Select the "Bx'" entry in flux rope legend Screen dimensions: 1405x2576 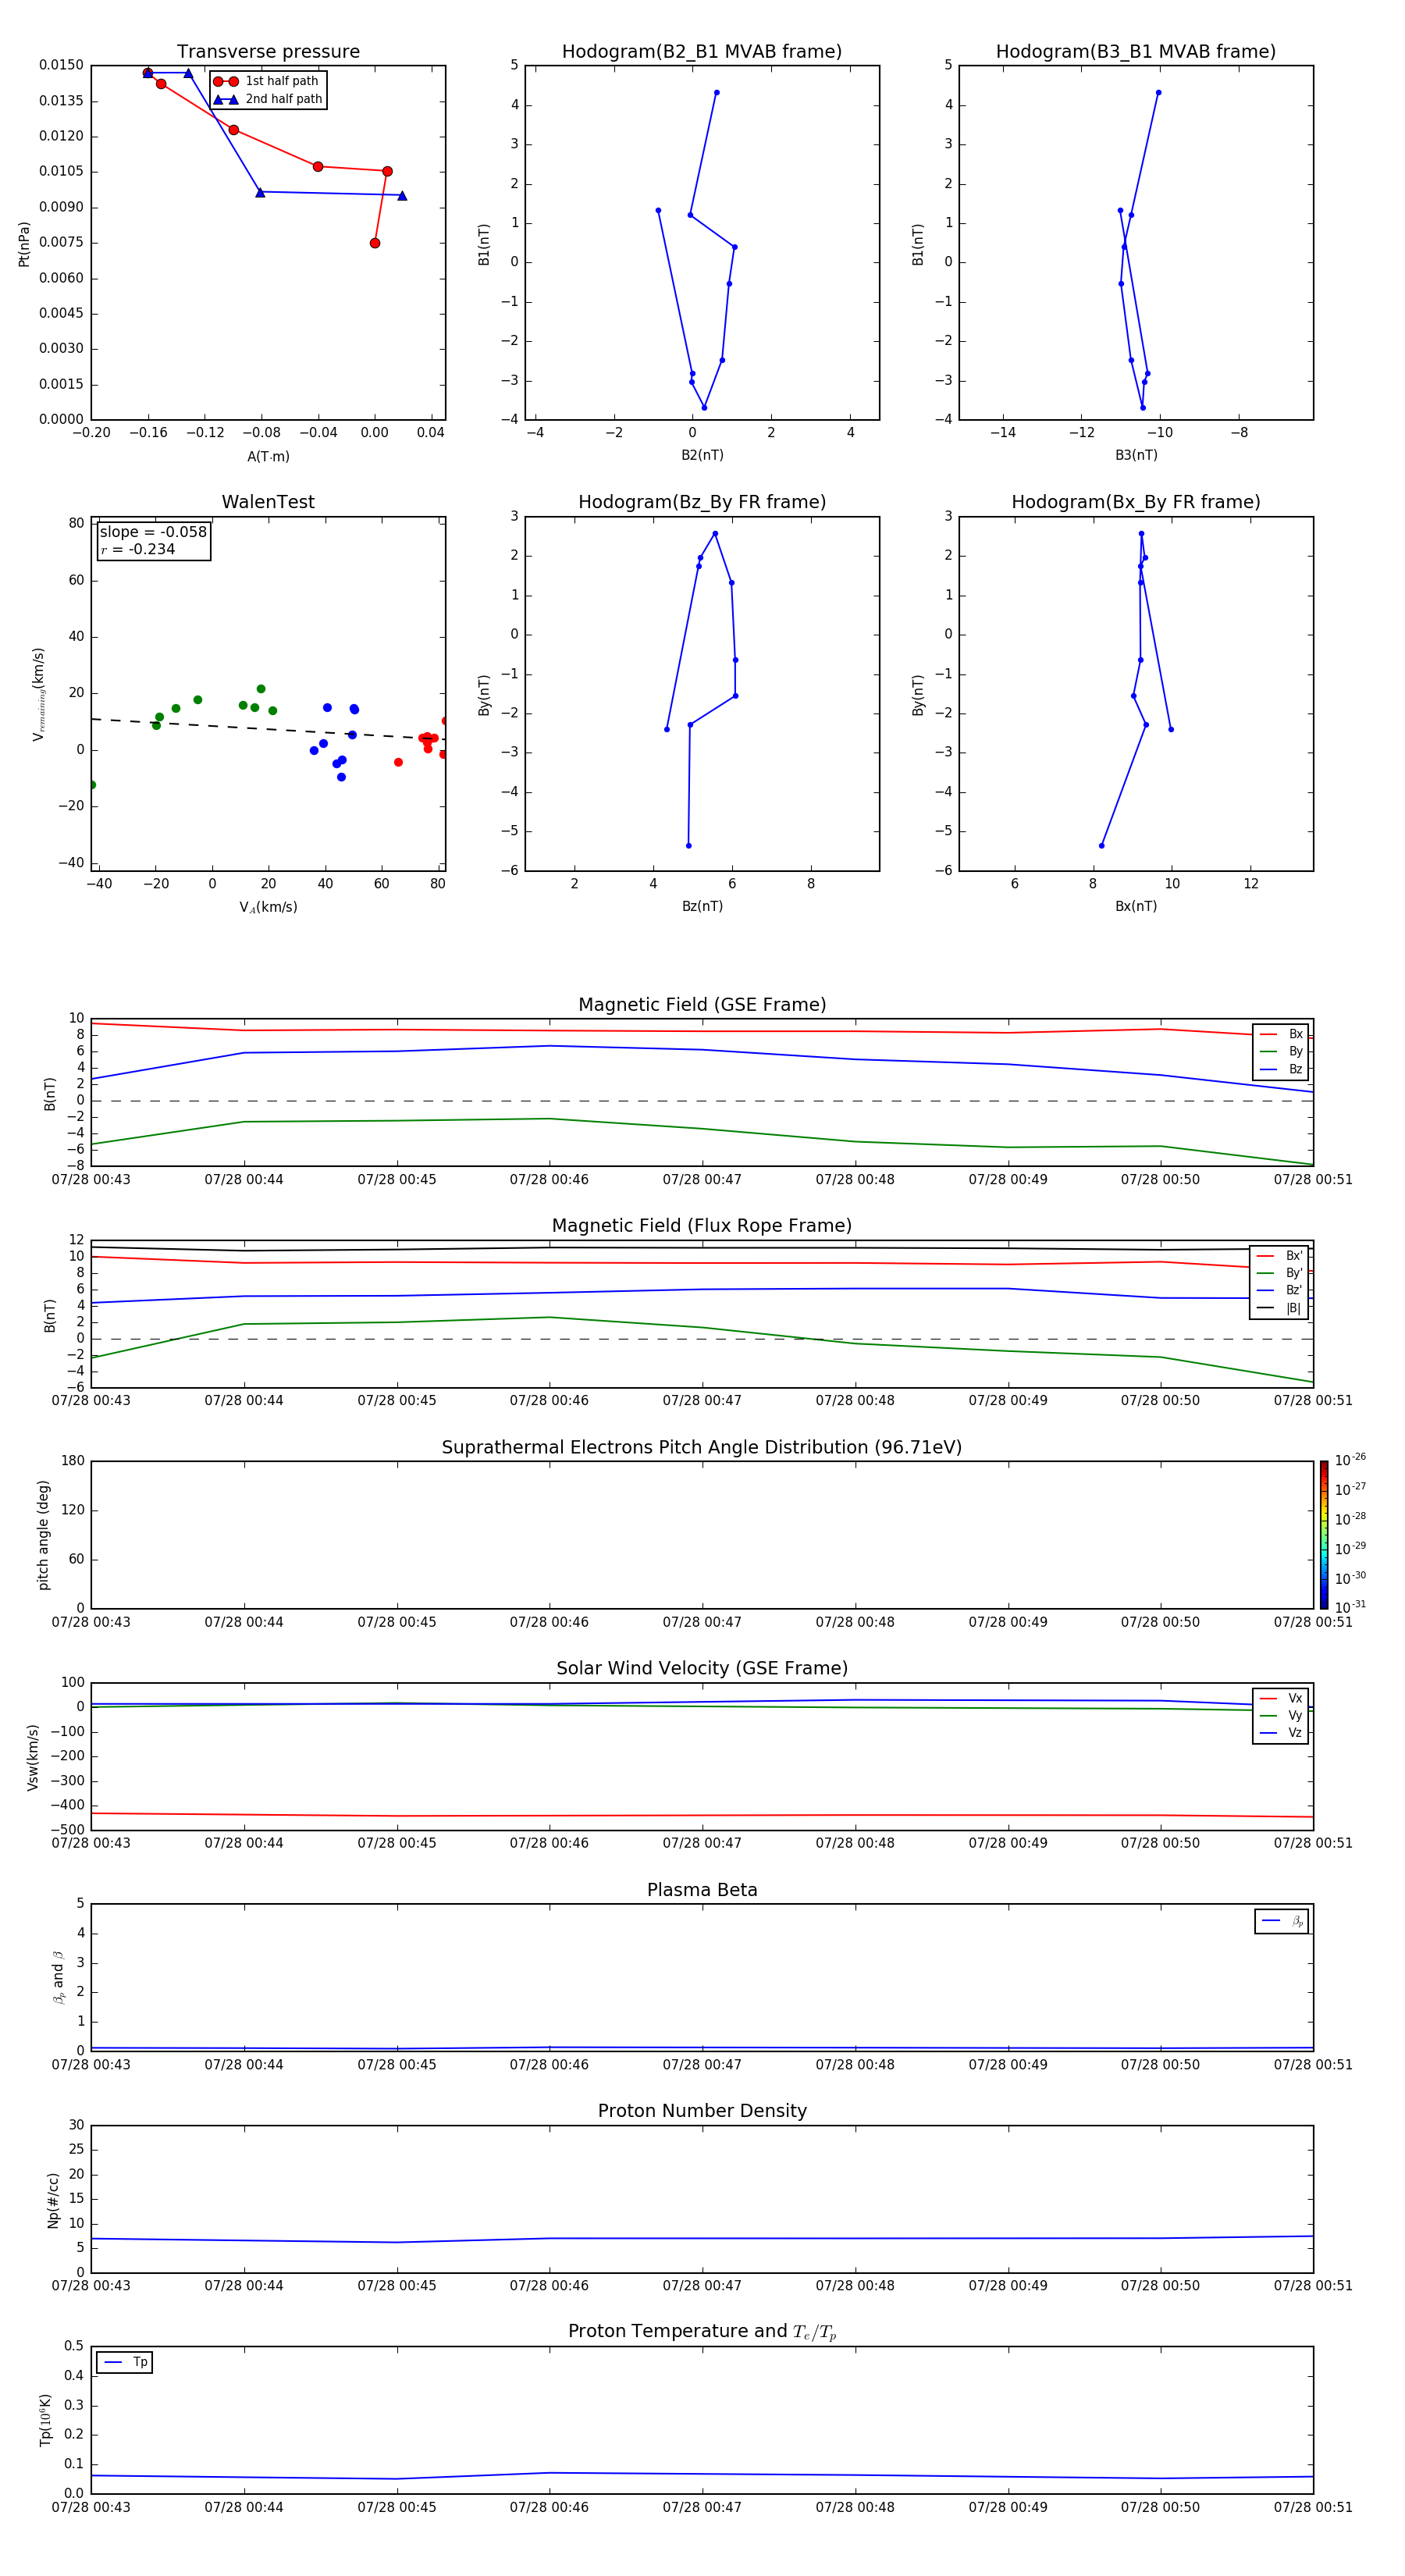coord(1280,1256)
